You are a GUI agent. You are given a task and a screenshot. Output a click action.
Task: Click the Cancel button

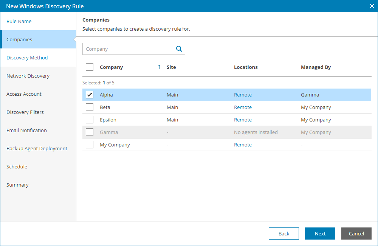click(356, 234)
